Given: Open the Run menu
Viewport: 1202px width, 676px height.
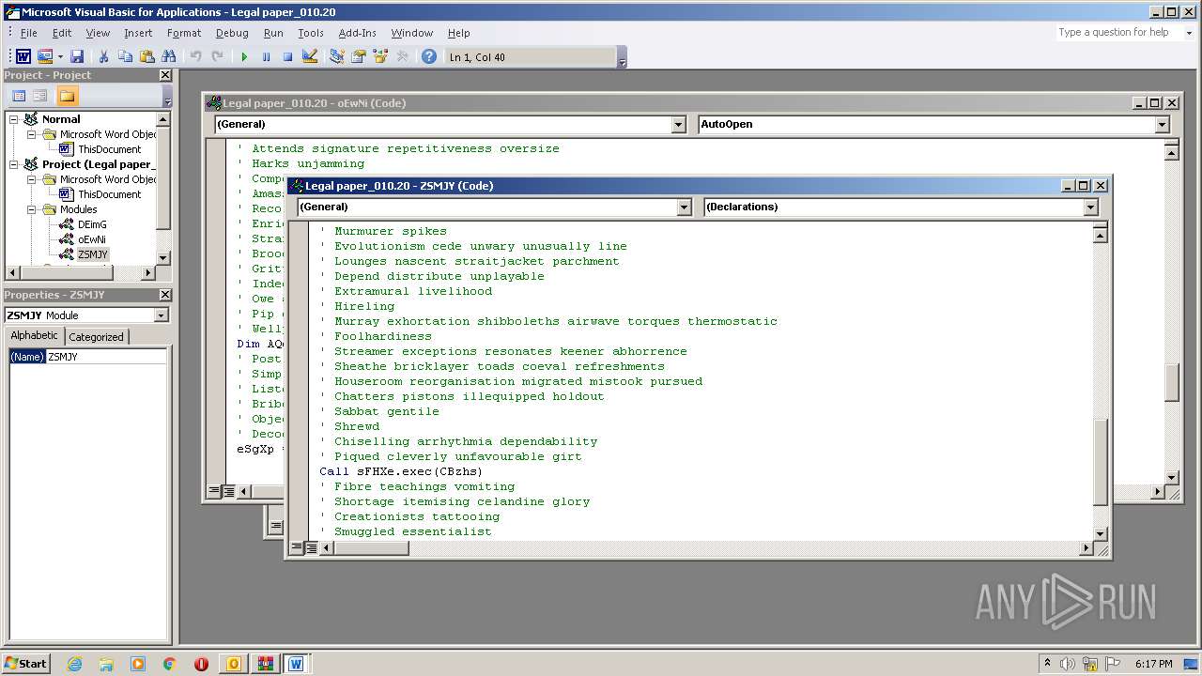Looking at the screenshot, I should click(x=273, y=33).
